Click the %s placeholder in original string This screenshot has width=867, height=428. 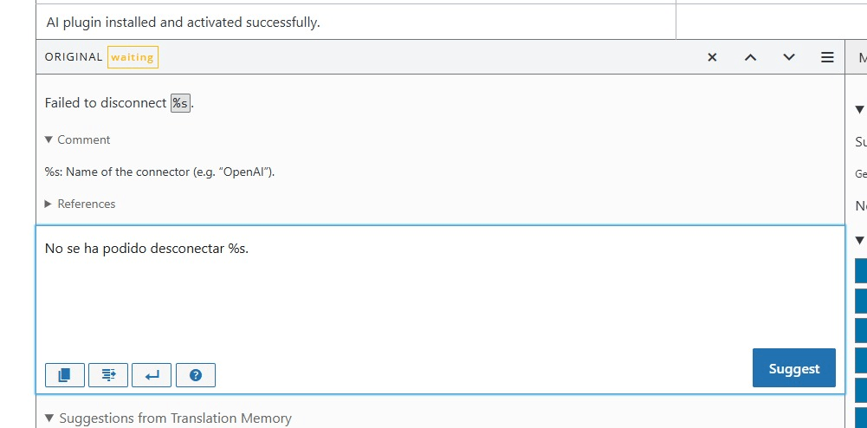(x=180, y=103)
